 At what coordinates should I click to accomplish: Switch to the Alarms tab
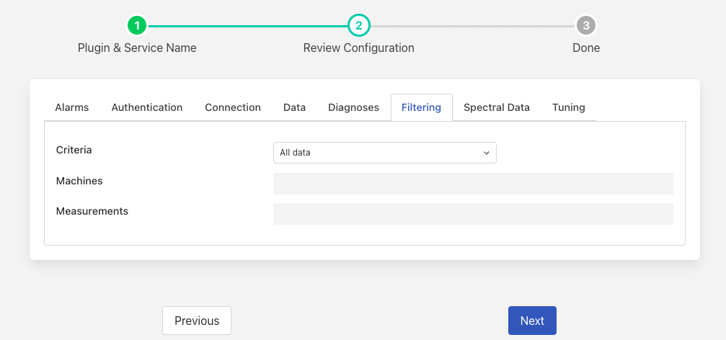tap(72, 107)
